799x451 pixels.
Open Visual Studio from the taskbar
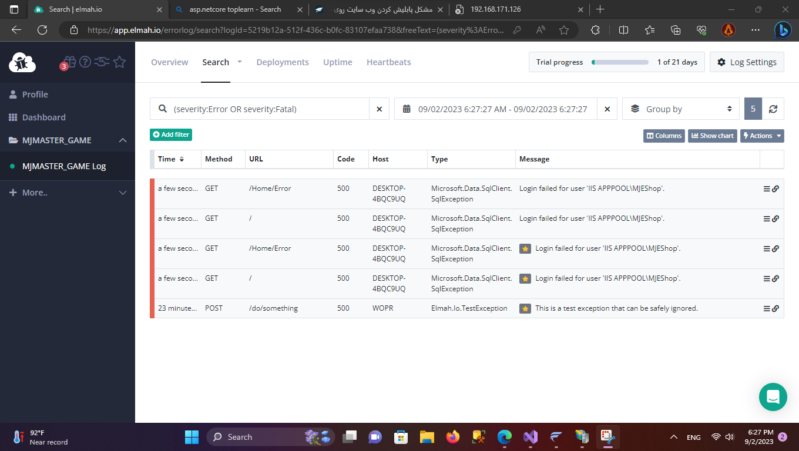tap(531, 437)
